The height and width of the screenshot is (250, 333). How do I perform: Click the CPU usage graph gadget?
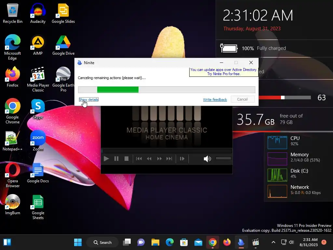[x=277, y=143]
